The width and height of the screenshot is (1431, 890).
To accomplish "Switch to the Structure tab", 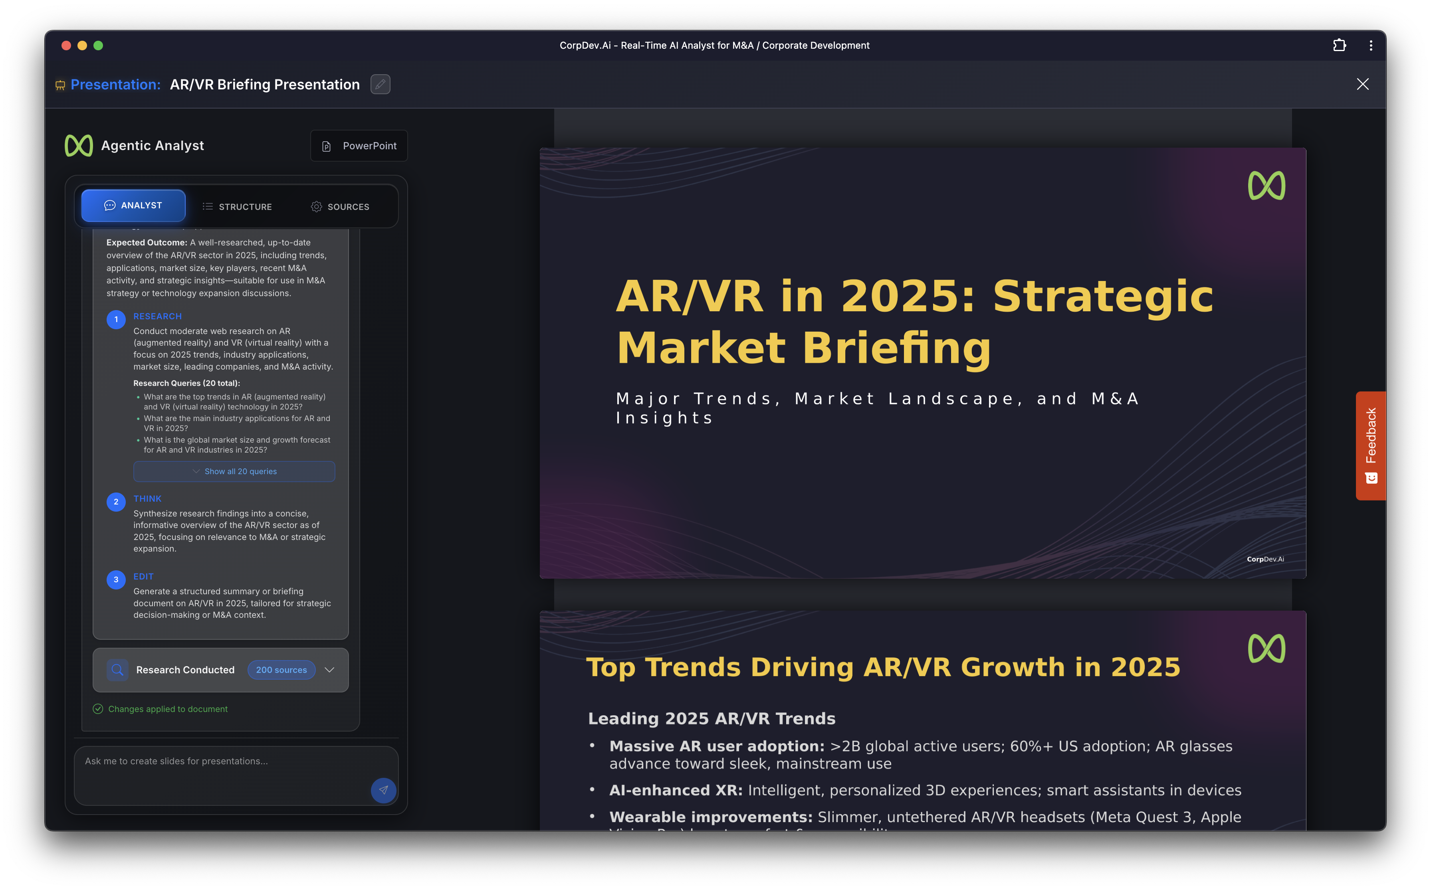I will (x=237, y=207).
